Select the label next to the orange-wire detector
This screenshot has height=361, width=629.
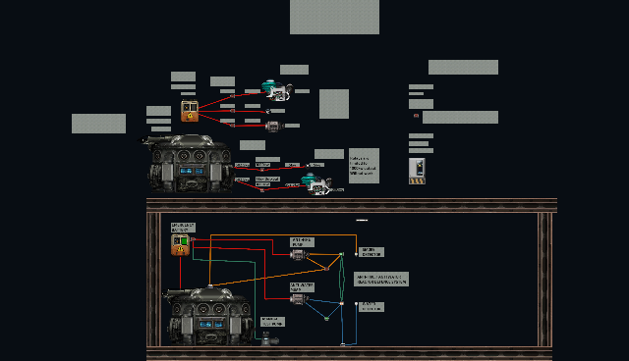372,252
